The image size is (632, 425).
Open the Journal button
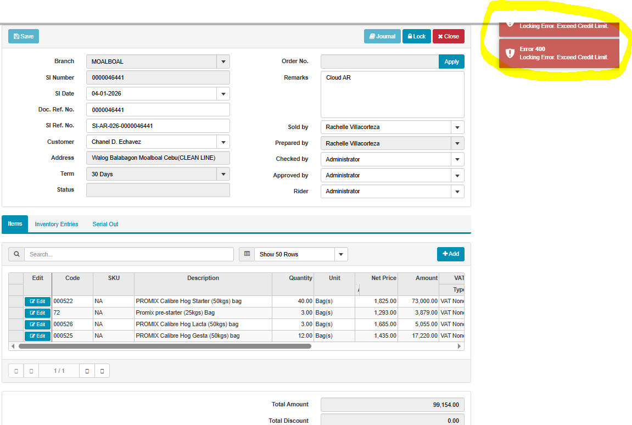pos(382,36)
